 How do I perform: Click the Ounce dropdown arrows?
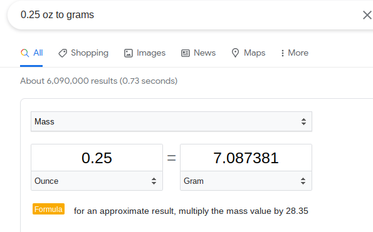point(154,181)
